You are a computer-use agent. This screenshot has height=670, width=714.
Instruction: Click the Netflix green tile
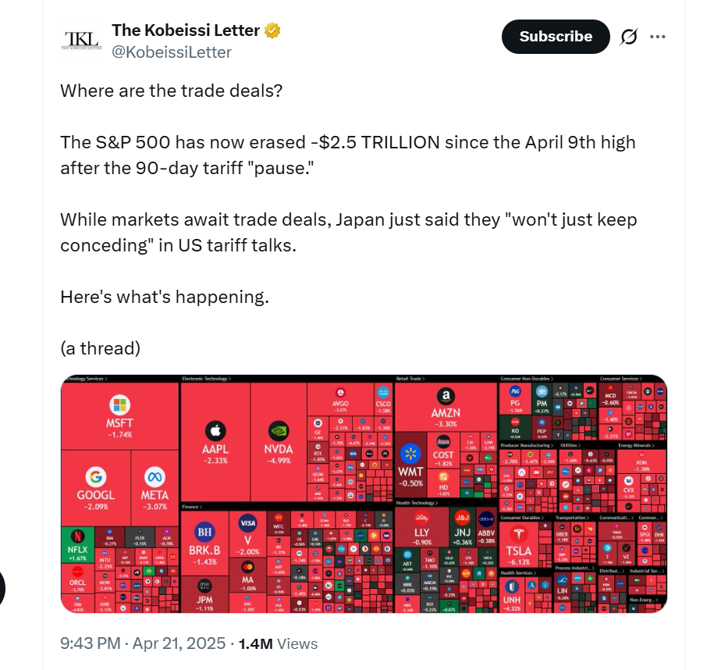coord(77,544)
